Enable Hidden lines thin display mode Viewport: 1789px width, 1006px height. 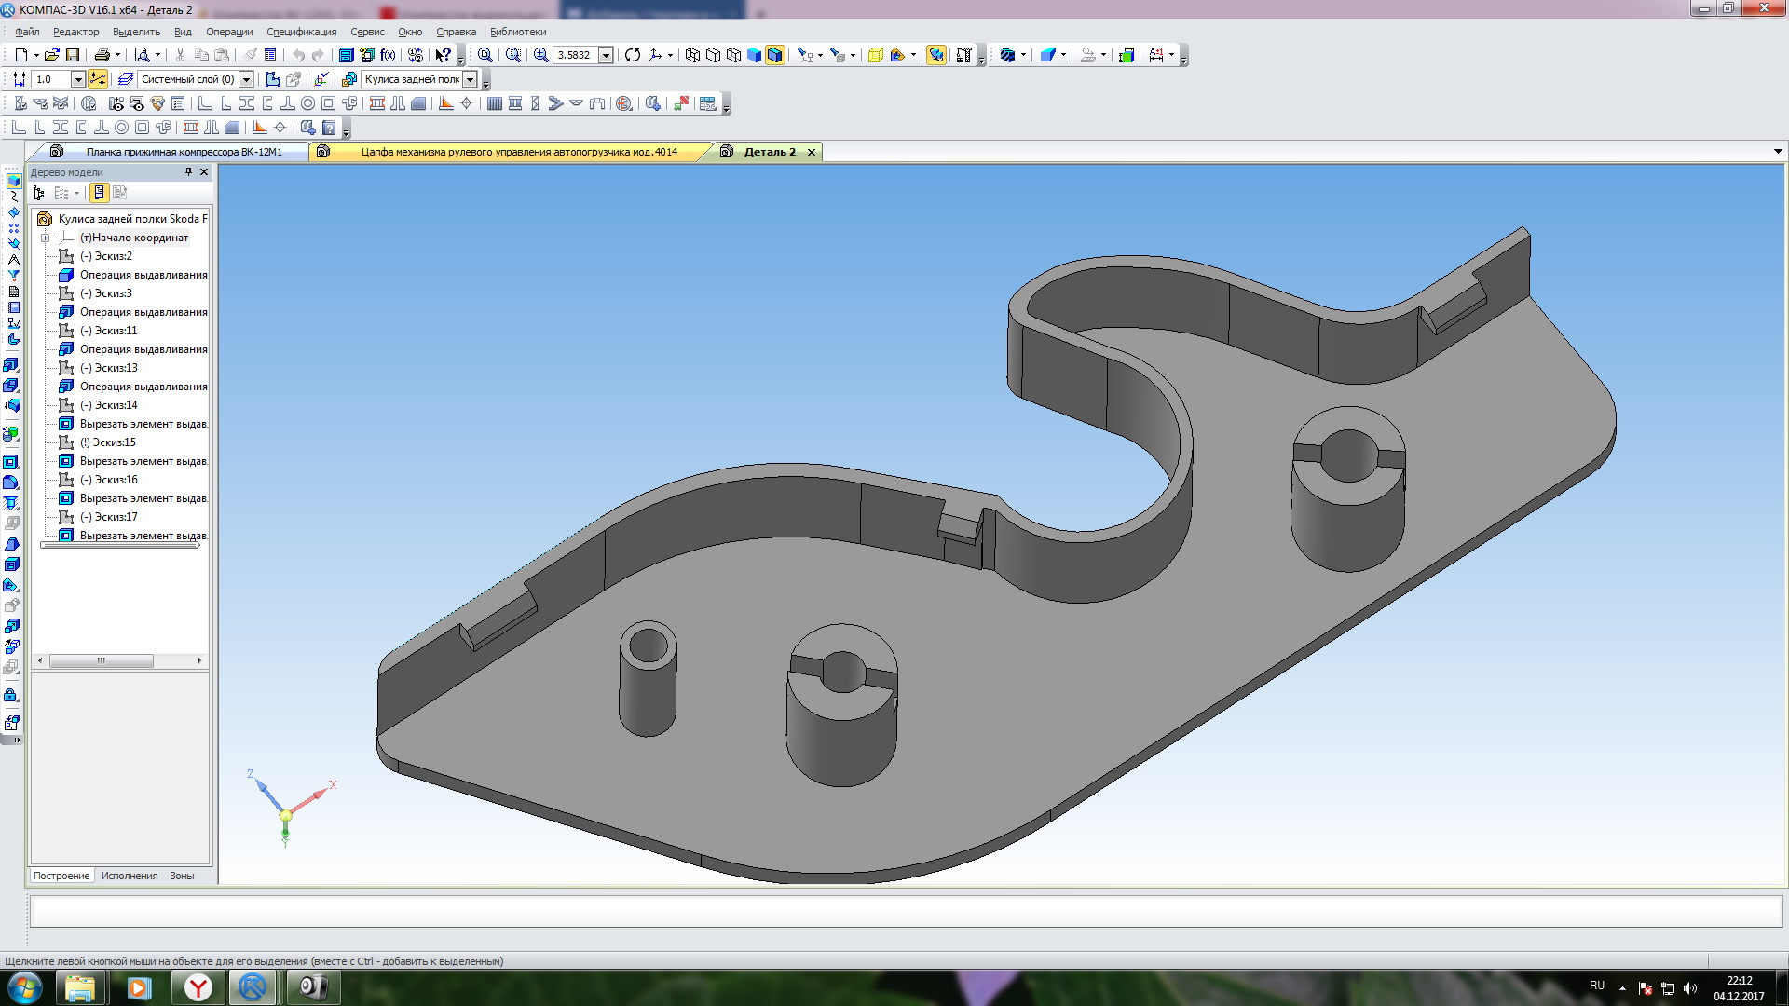tap(733, 55)
